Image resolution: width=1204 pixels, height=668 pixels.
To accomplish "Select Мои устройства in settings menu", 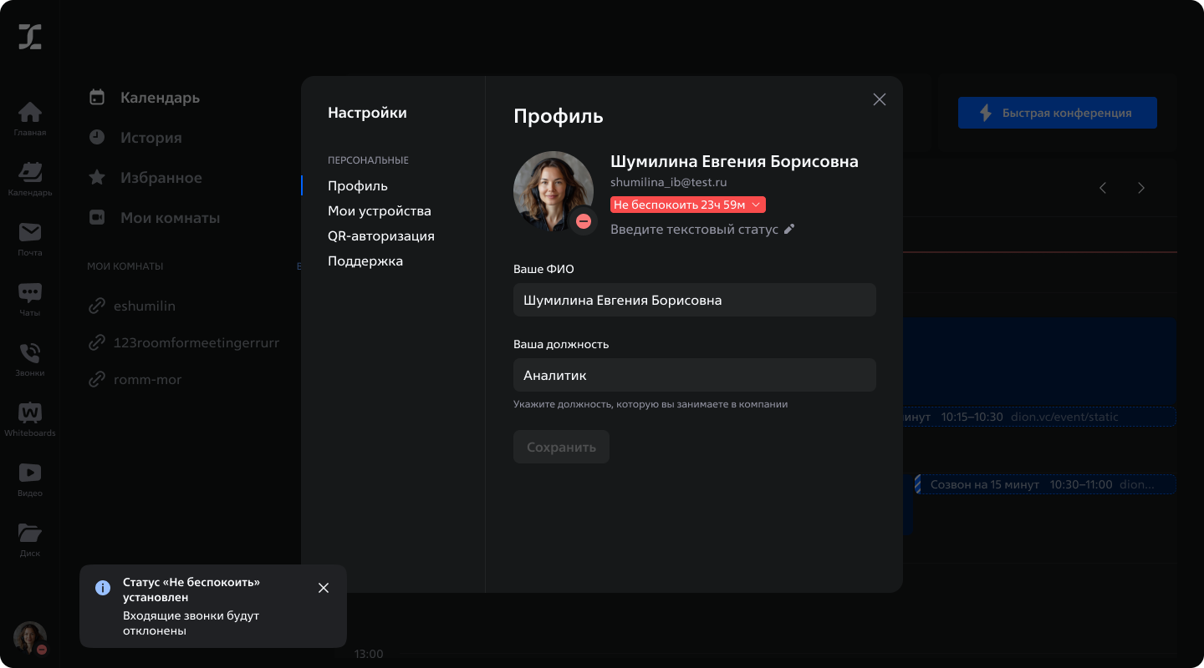I will click(x=379, y=211).
